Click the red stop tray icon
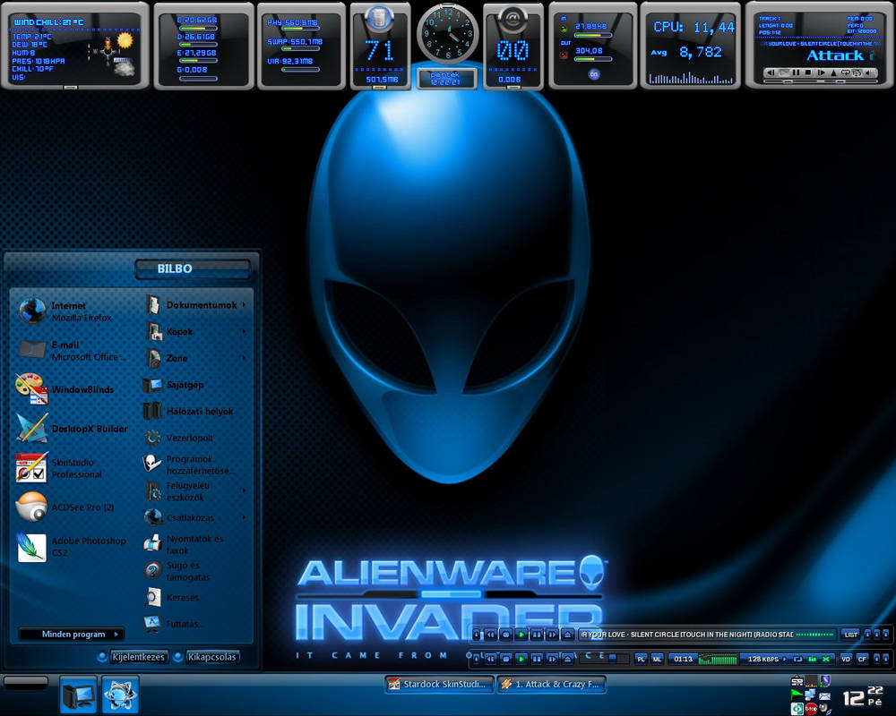The image size is (896, 716). point(811,709)
